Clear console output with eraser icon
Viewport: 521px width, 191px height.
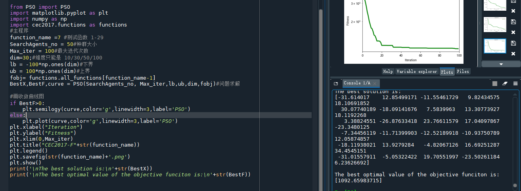click(x=505, y=84)
